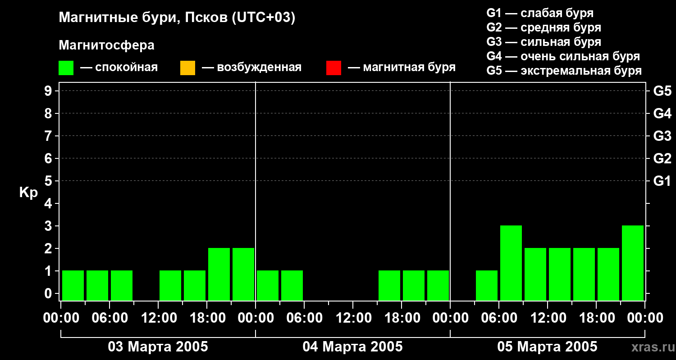Click the first Kp 1 bar on 03 Марта
Viewport: 676px width, 360px height.
click(x=73, y=285)
